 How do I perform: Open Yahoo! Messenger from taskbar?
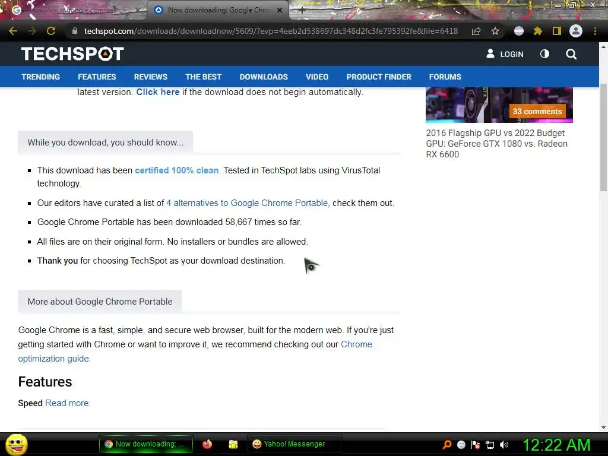294,444
